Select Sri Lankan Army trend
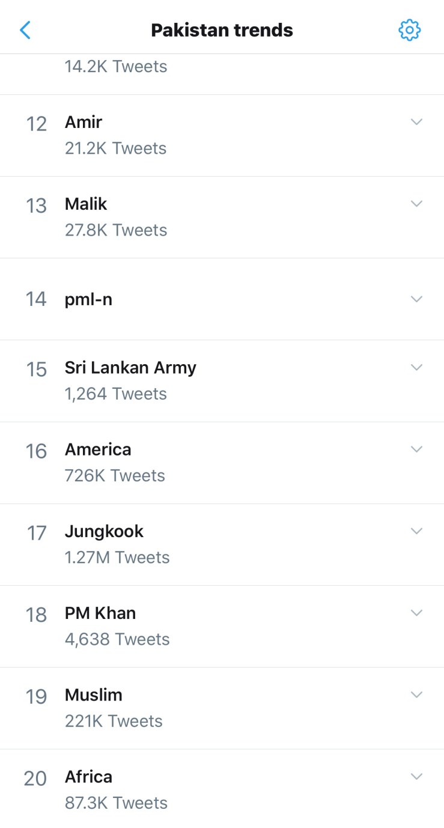 point(130,368)
